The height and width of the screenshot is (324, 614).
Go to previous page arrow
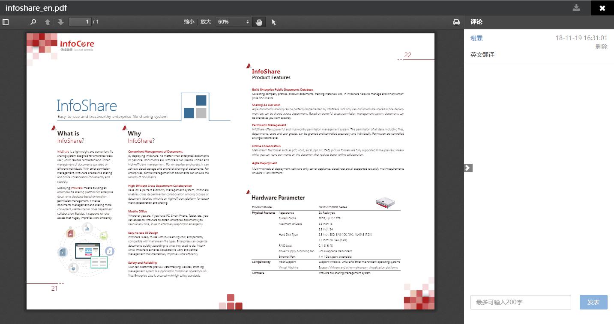[x=48, y=22]
